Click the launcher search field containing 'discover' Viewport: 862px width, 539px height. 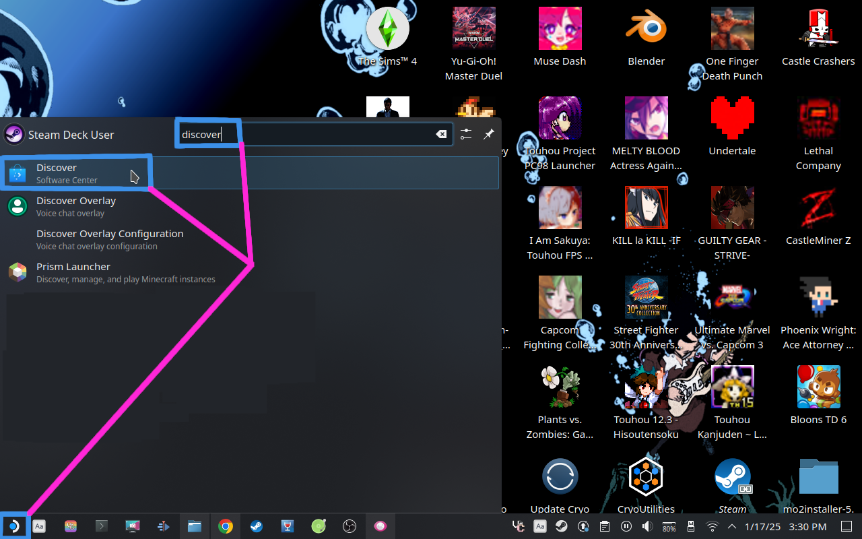click(314, 134)
